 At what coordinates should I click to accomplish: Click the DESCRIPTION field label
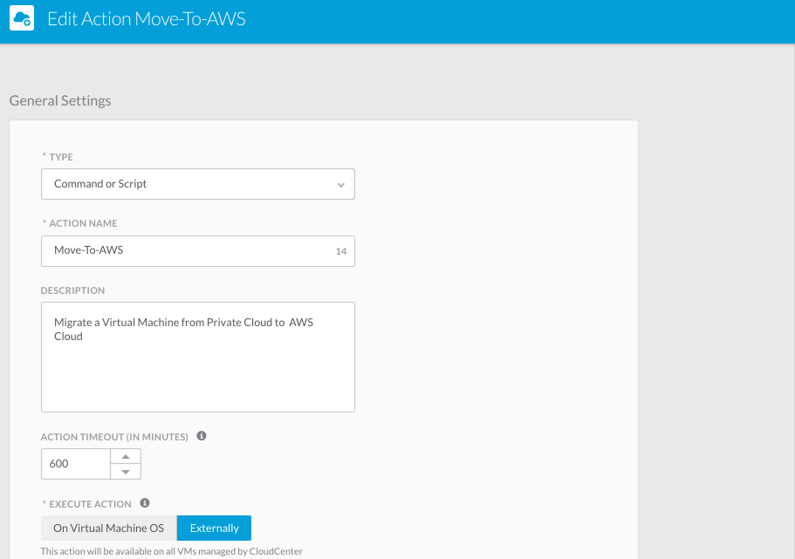point(72,290)
